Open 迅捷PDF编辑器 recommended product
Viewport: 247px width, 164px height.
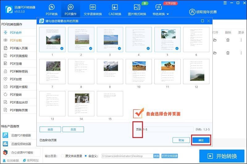click(17, 135)
